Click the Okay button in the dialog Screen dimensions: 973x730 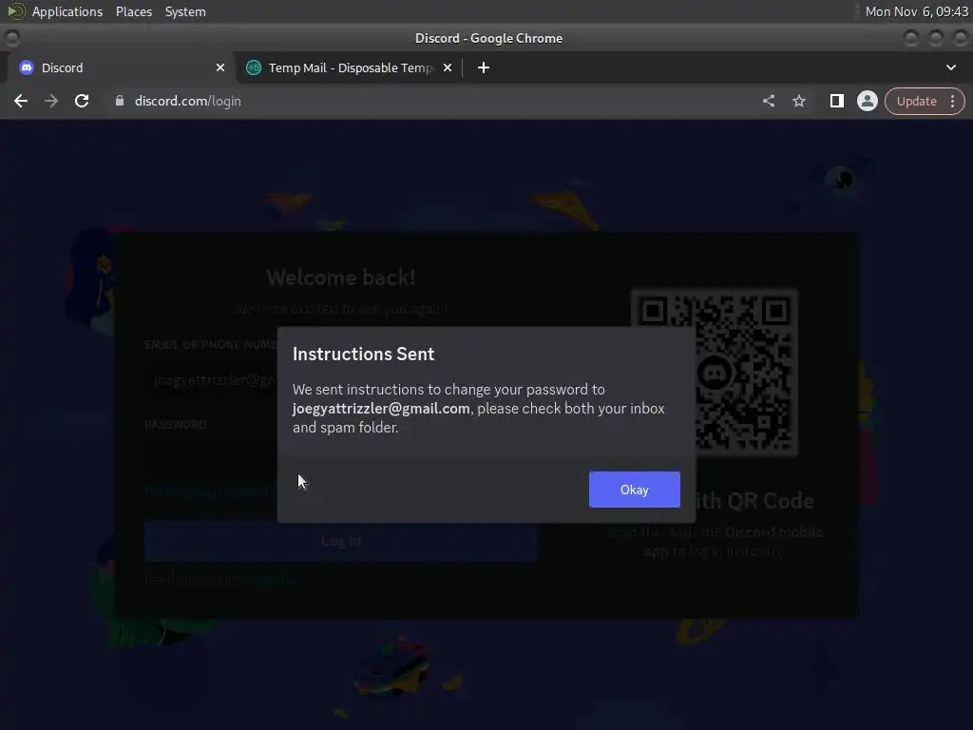634,490
